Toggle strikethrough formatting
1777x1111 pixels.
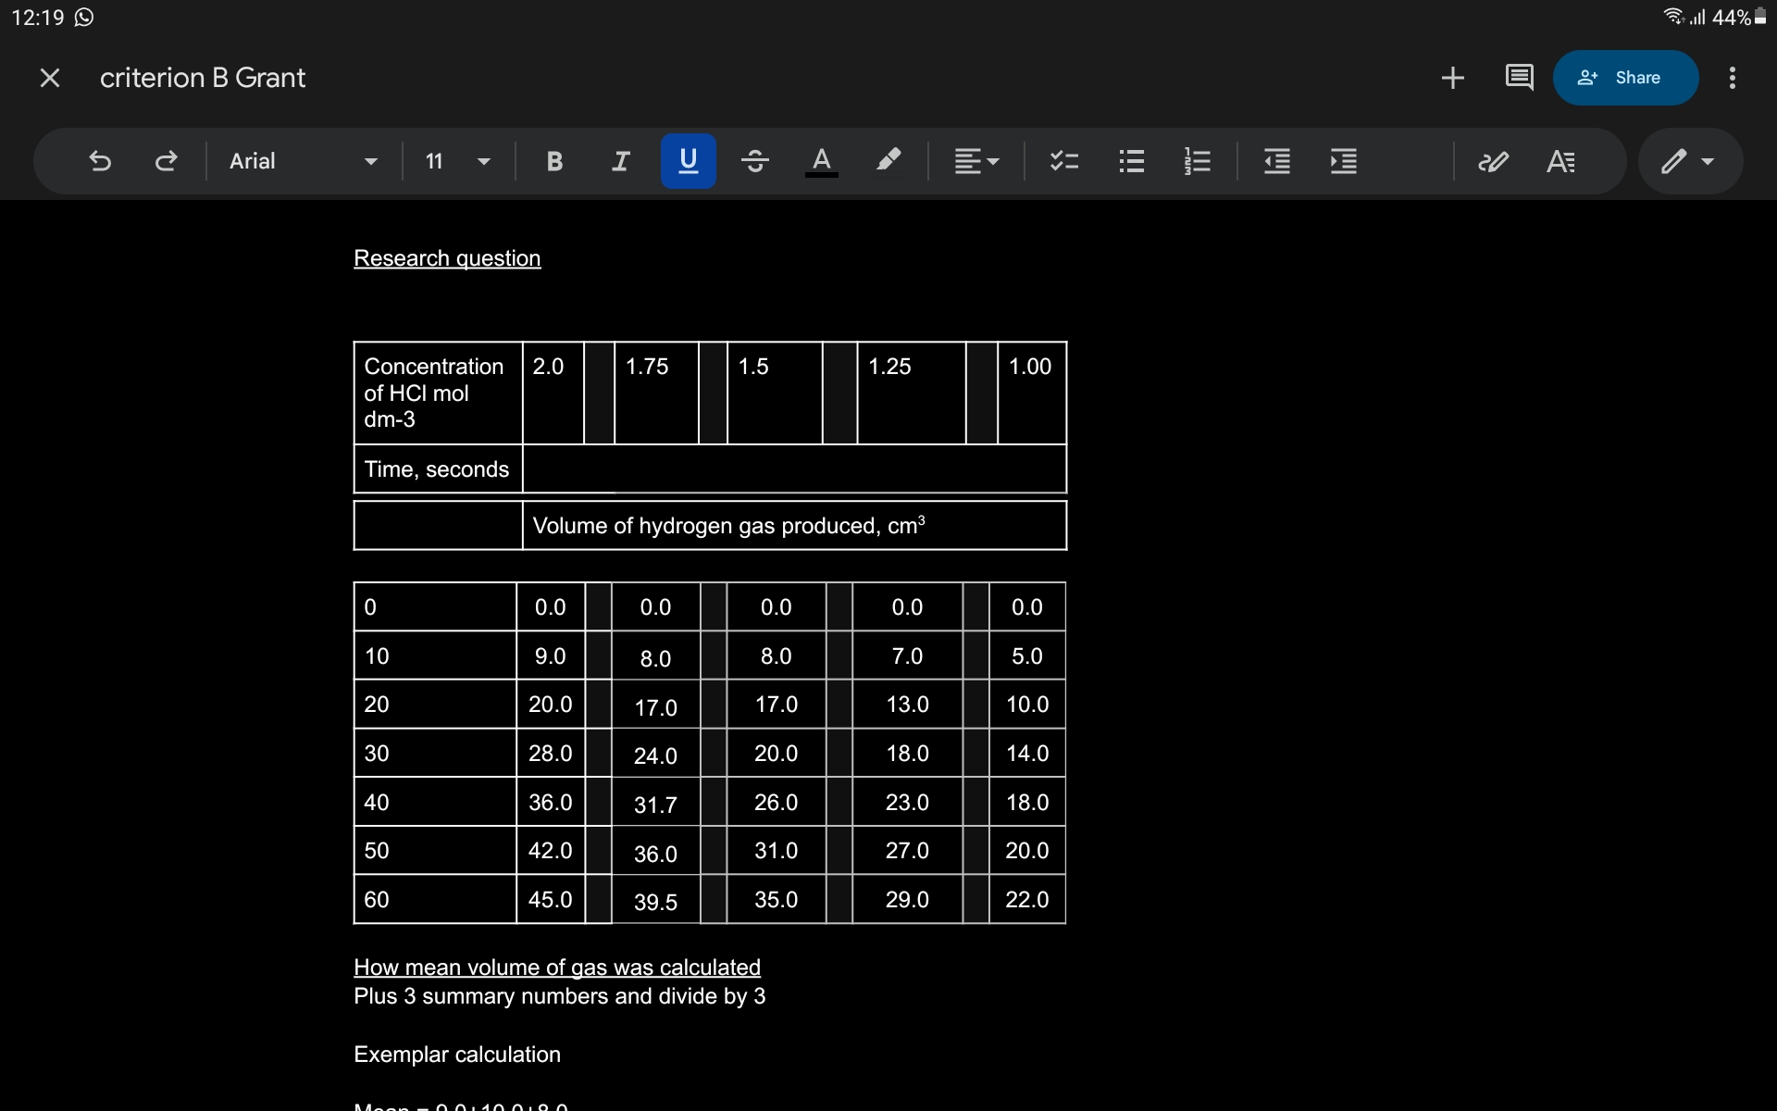(x=755, y=161)
